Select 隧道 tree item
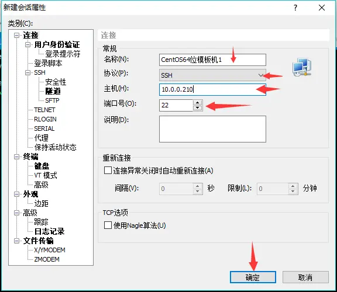Screen dimensions: 337x292 click(x=53, y=91)
